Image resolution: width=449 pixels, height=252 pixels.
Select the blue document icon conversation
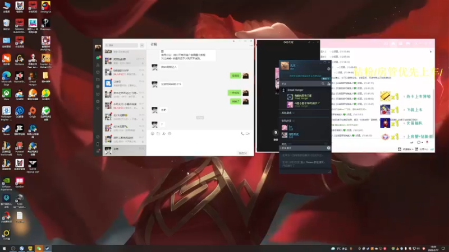[125, 83]
